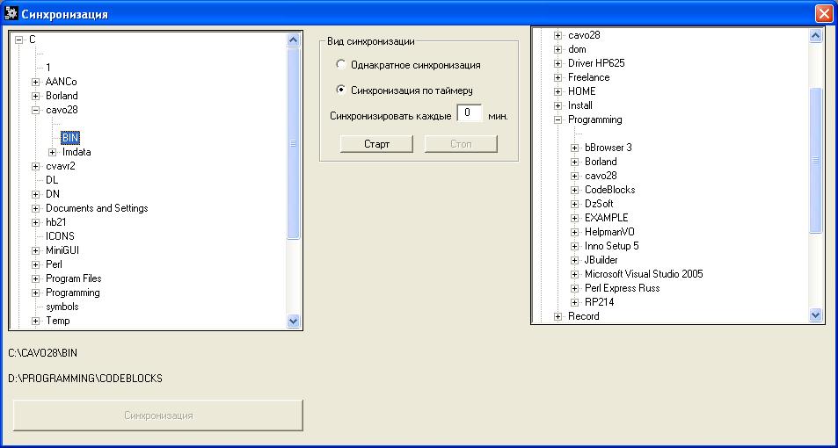Image resolution: width=838 pixels, height=448 pixels.
Task: Select Однакратное синхронизация radio button
Action: point(340,65)
